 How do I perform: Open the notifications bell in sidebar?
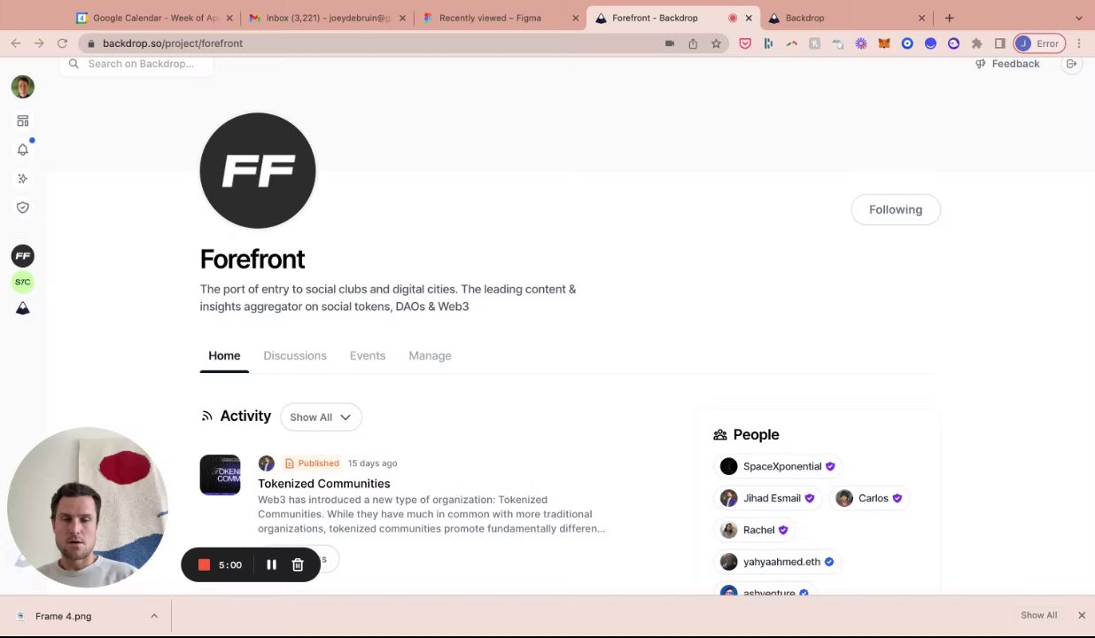tap(23, 150)
